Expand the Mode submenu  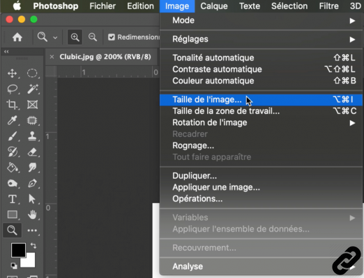tap(261, 20)
